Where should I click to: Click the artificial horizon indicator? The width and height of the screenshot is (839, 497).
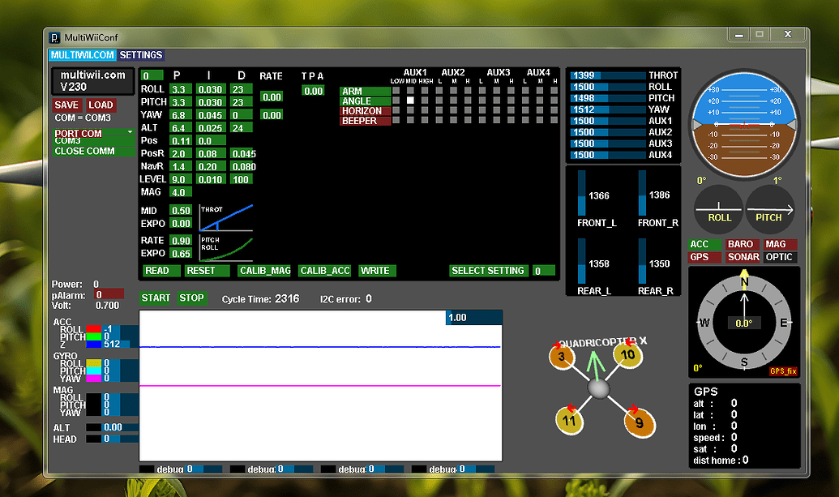coord(743,123)
